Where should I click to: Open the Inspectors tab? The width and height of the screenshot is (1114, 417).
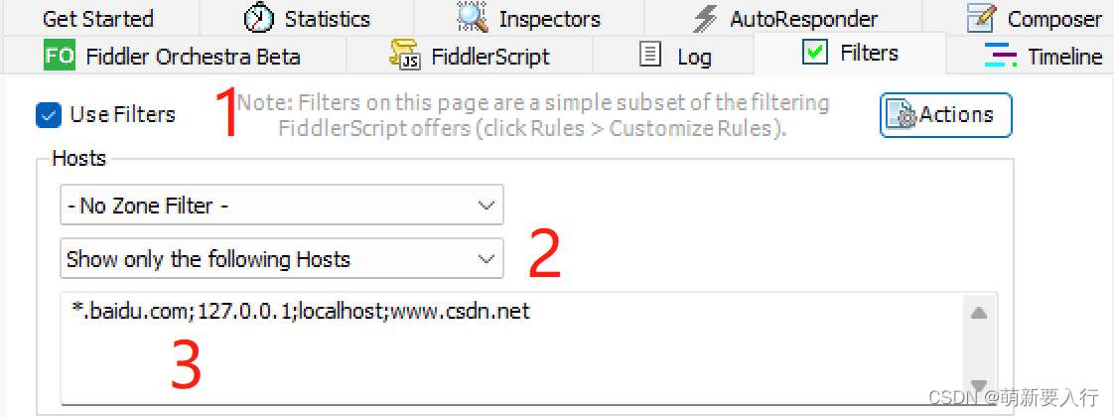tap(549, 18)
